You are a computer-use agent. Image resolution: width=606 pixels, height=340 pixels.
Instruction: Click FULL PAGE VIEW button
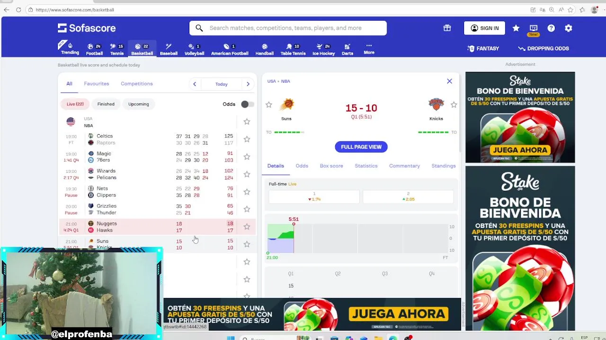click(x=361, y=147)
